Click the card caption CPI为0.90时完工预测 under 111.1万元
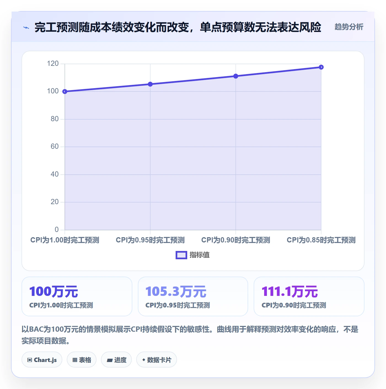 click(294, 305)
